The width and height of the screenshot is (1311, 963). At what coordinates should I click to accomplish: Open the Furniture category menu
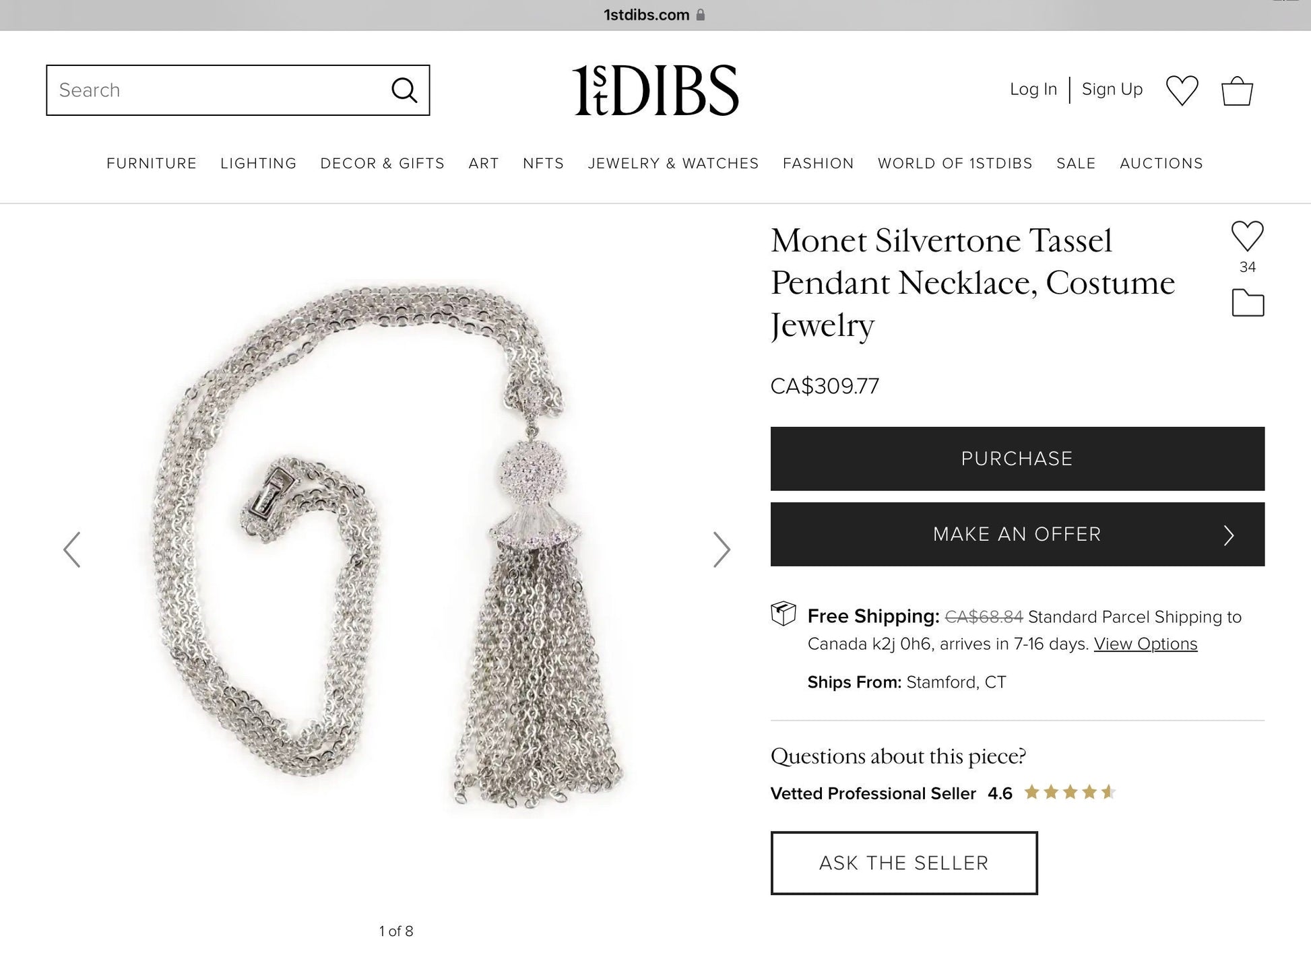tap(152, 164)
